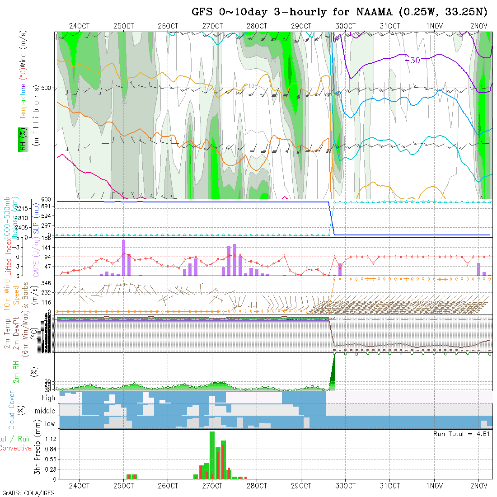Select the 1NOV date label on bottom axis
The image size is (497, 497).
[434, 486]
